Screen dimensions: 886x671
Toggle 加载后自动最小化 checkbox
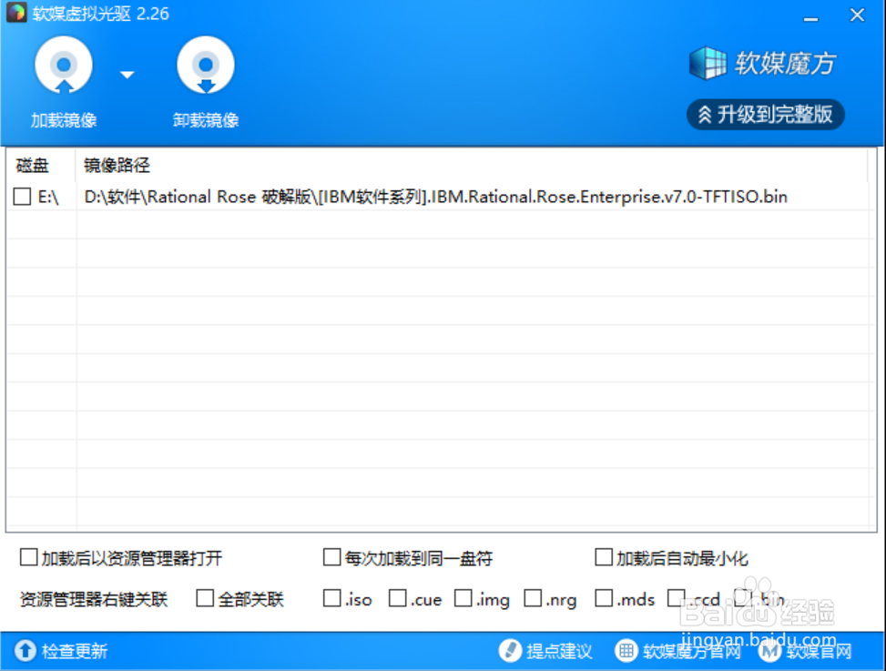604,557
